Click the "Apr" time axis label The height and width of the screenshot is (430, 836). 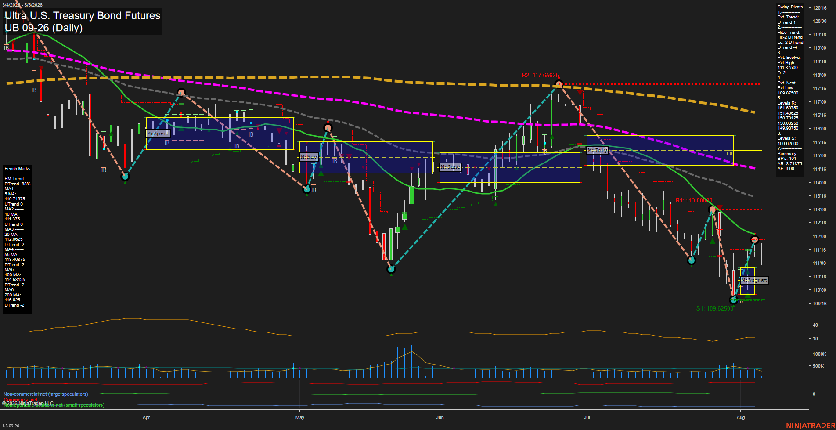coord(146,417)
